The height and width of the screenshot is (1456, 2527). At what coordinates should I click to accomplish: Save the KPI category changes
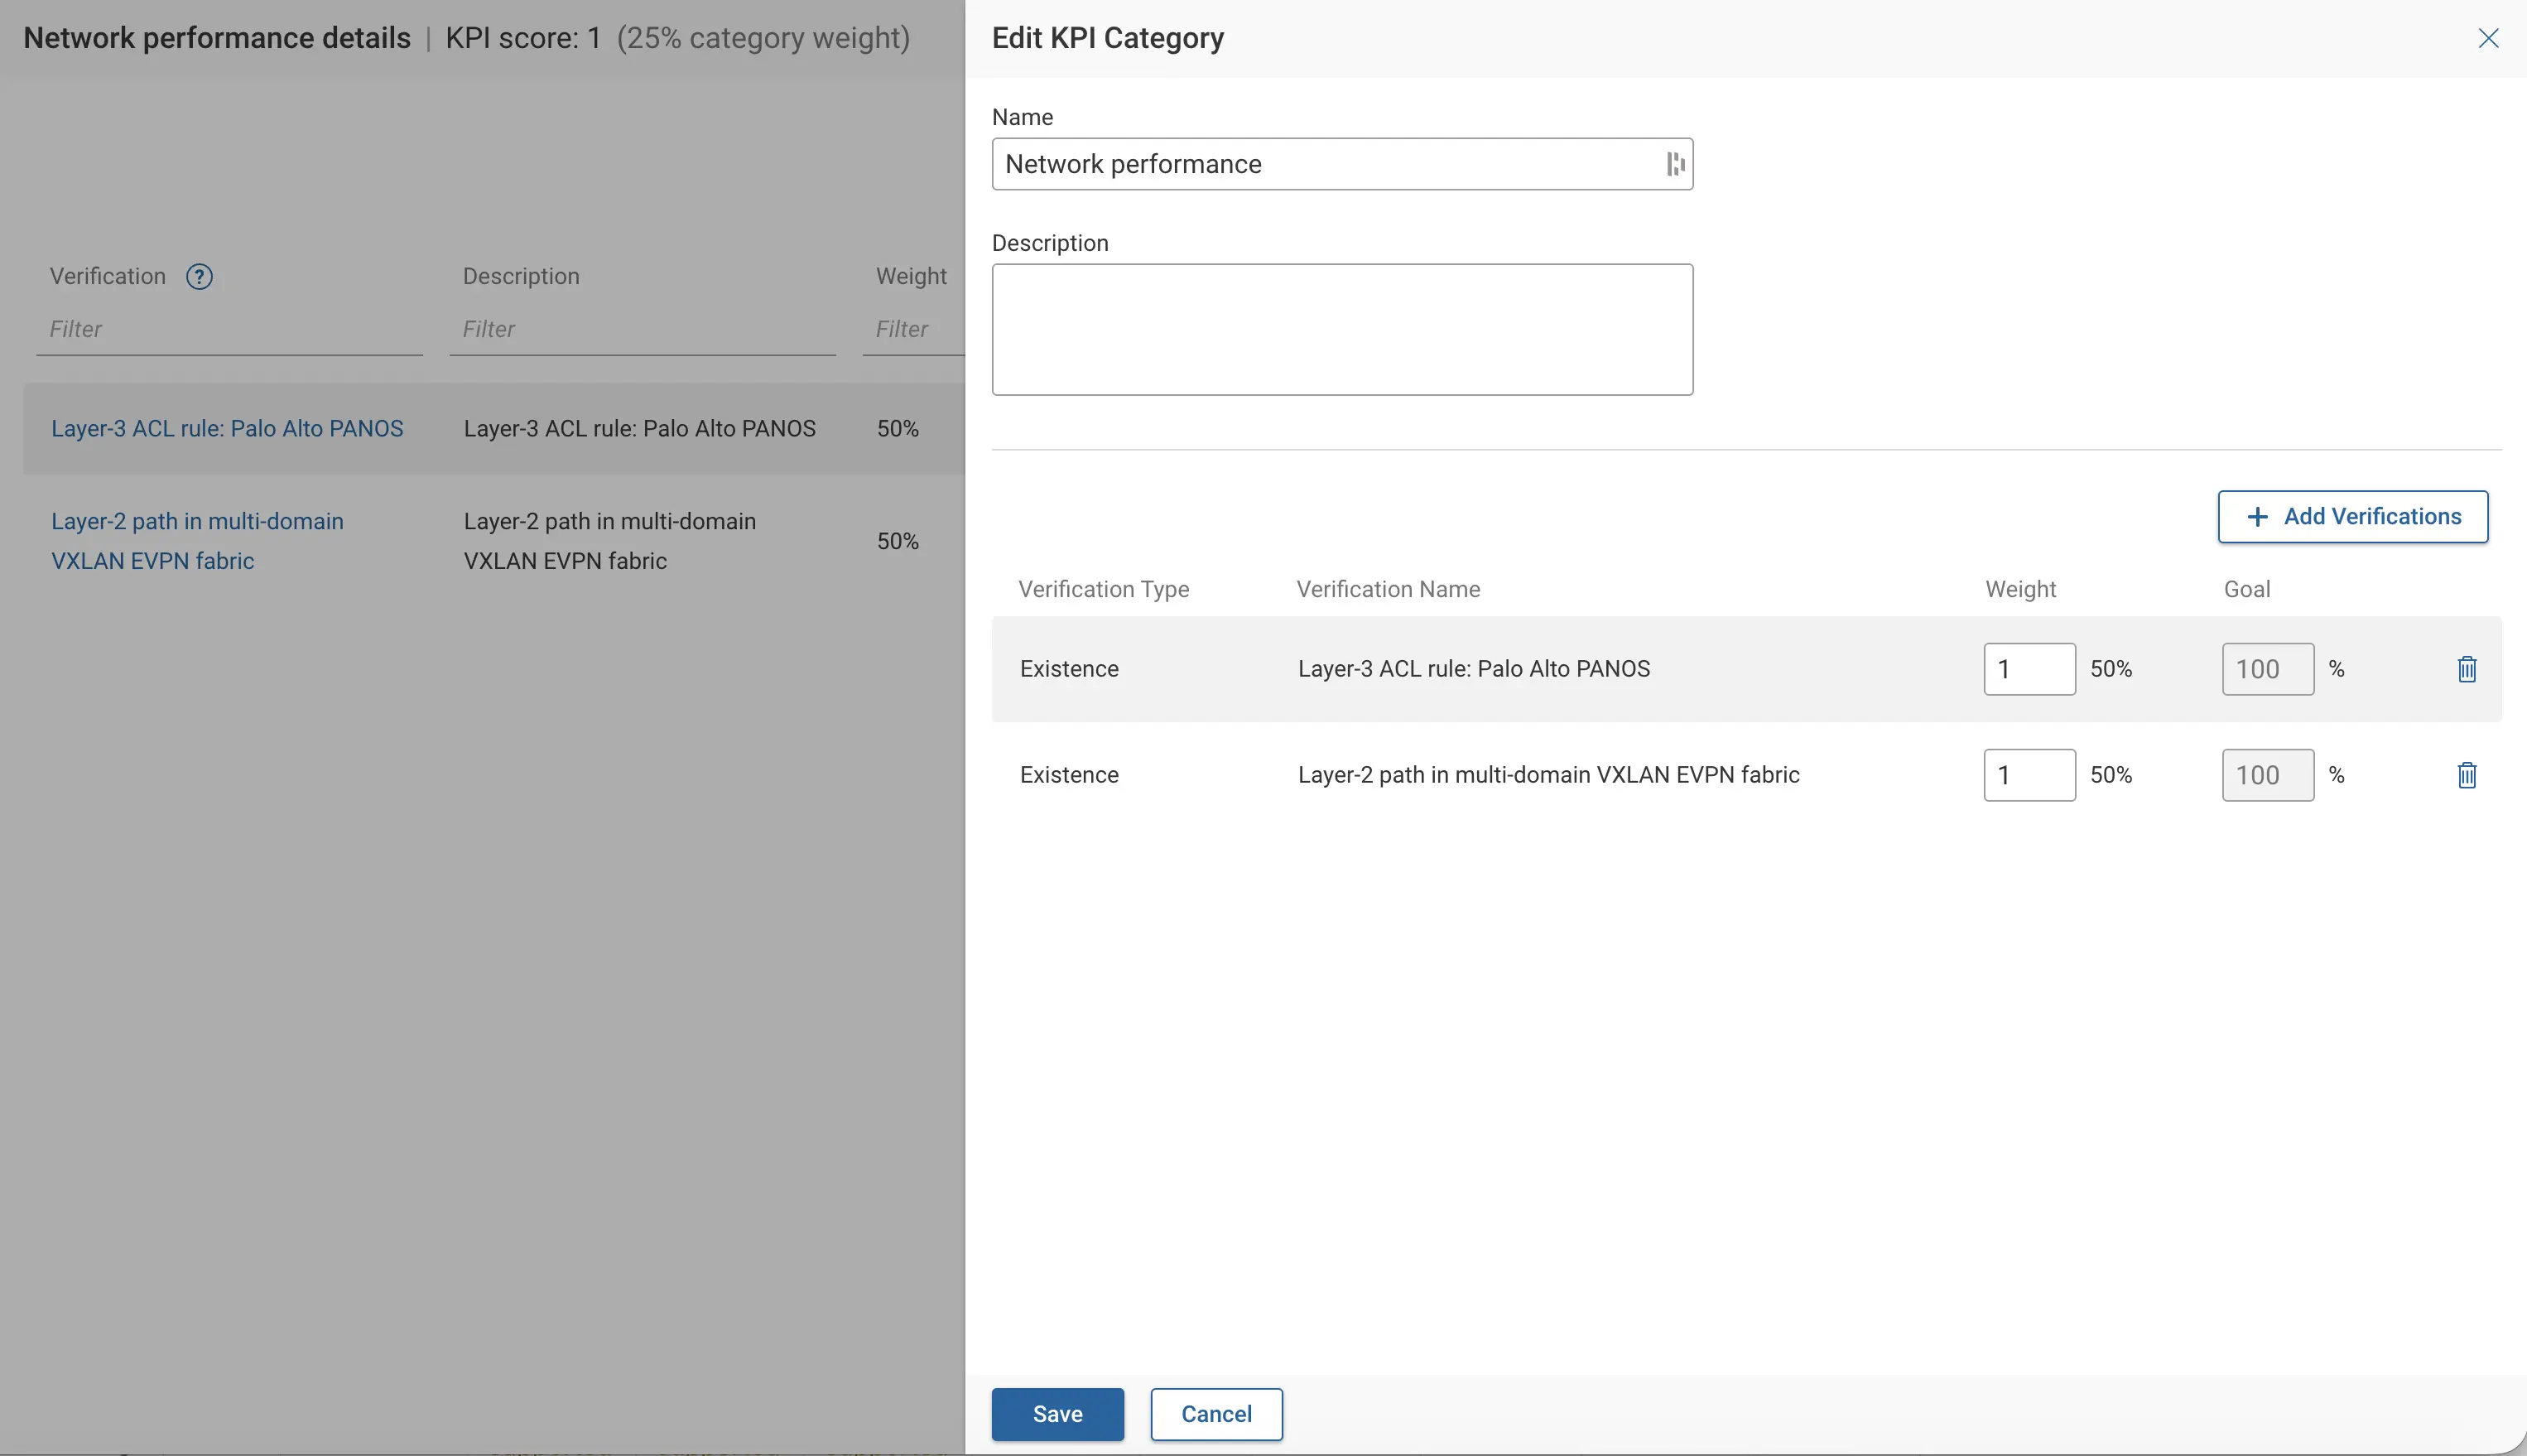tap(1057, 1414)
